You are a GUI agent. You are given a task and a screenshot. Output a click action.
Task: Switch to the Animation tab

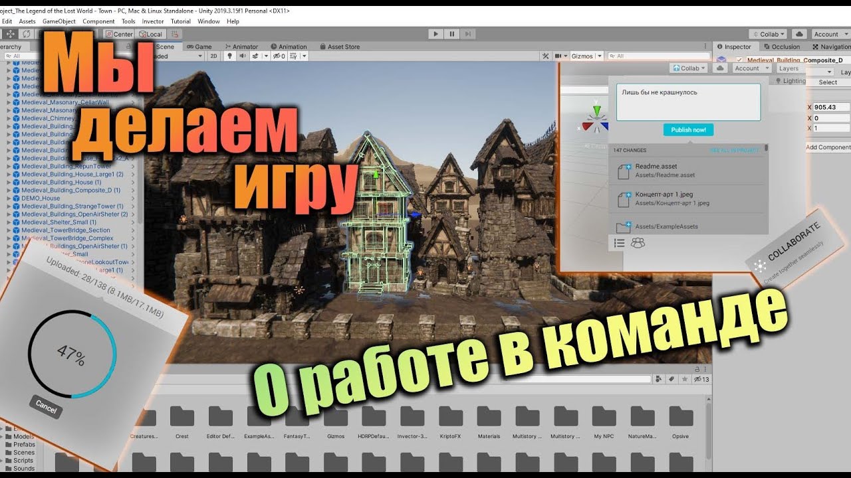[288, 46]
